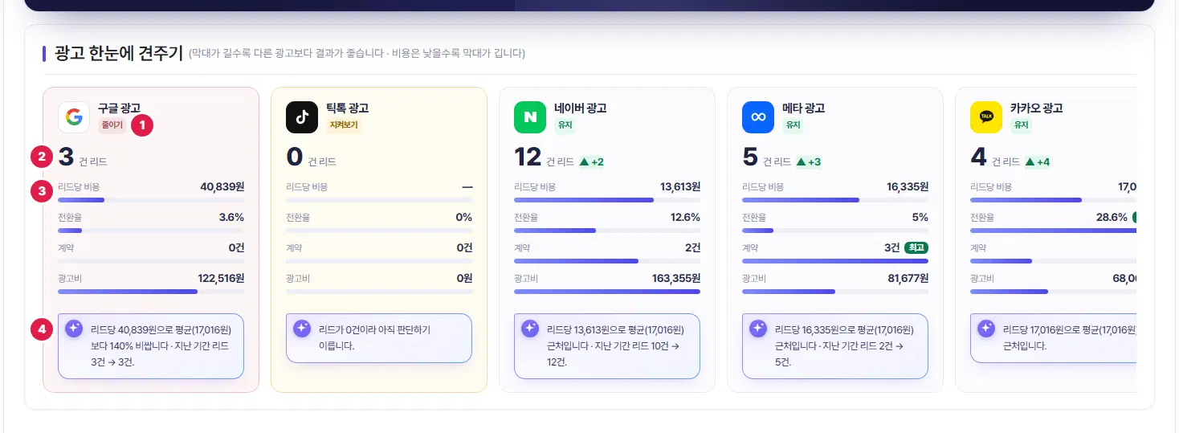Click the green 최고 badge on Meta 계약
Screen dimensions: 1179x433
[916, 247]
